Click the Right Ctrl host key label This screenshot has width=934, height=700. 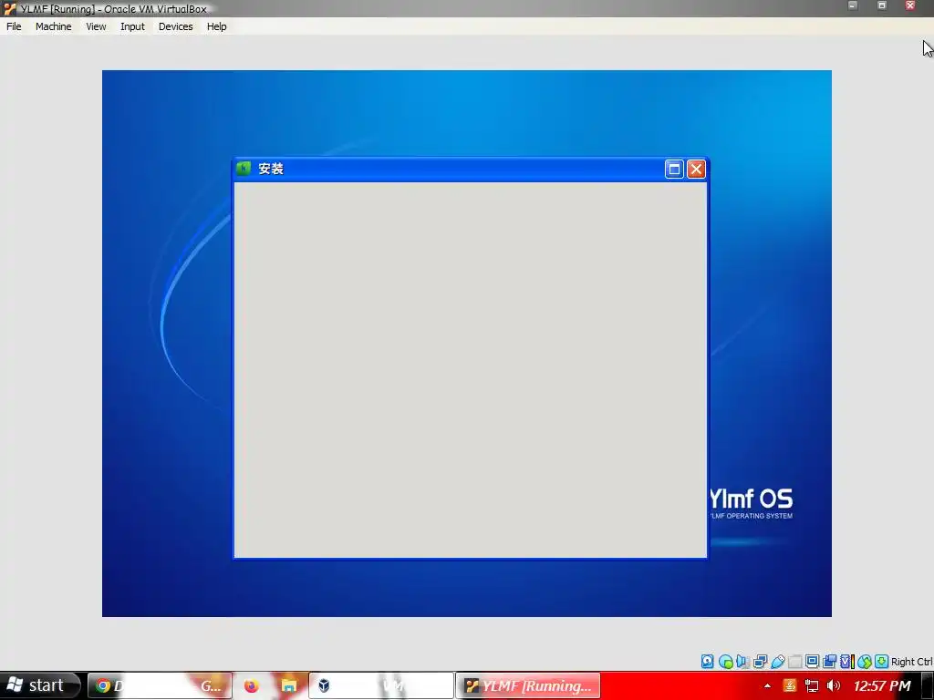click(911, 662)
